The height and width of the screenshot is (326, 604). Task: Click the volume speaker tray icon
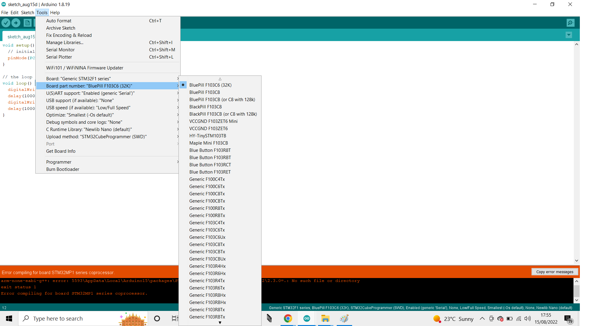(528, 319)
